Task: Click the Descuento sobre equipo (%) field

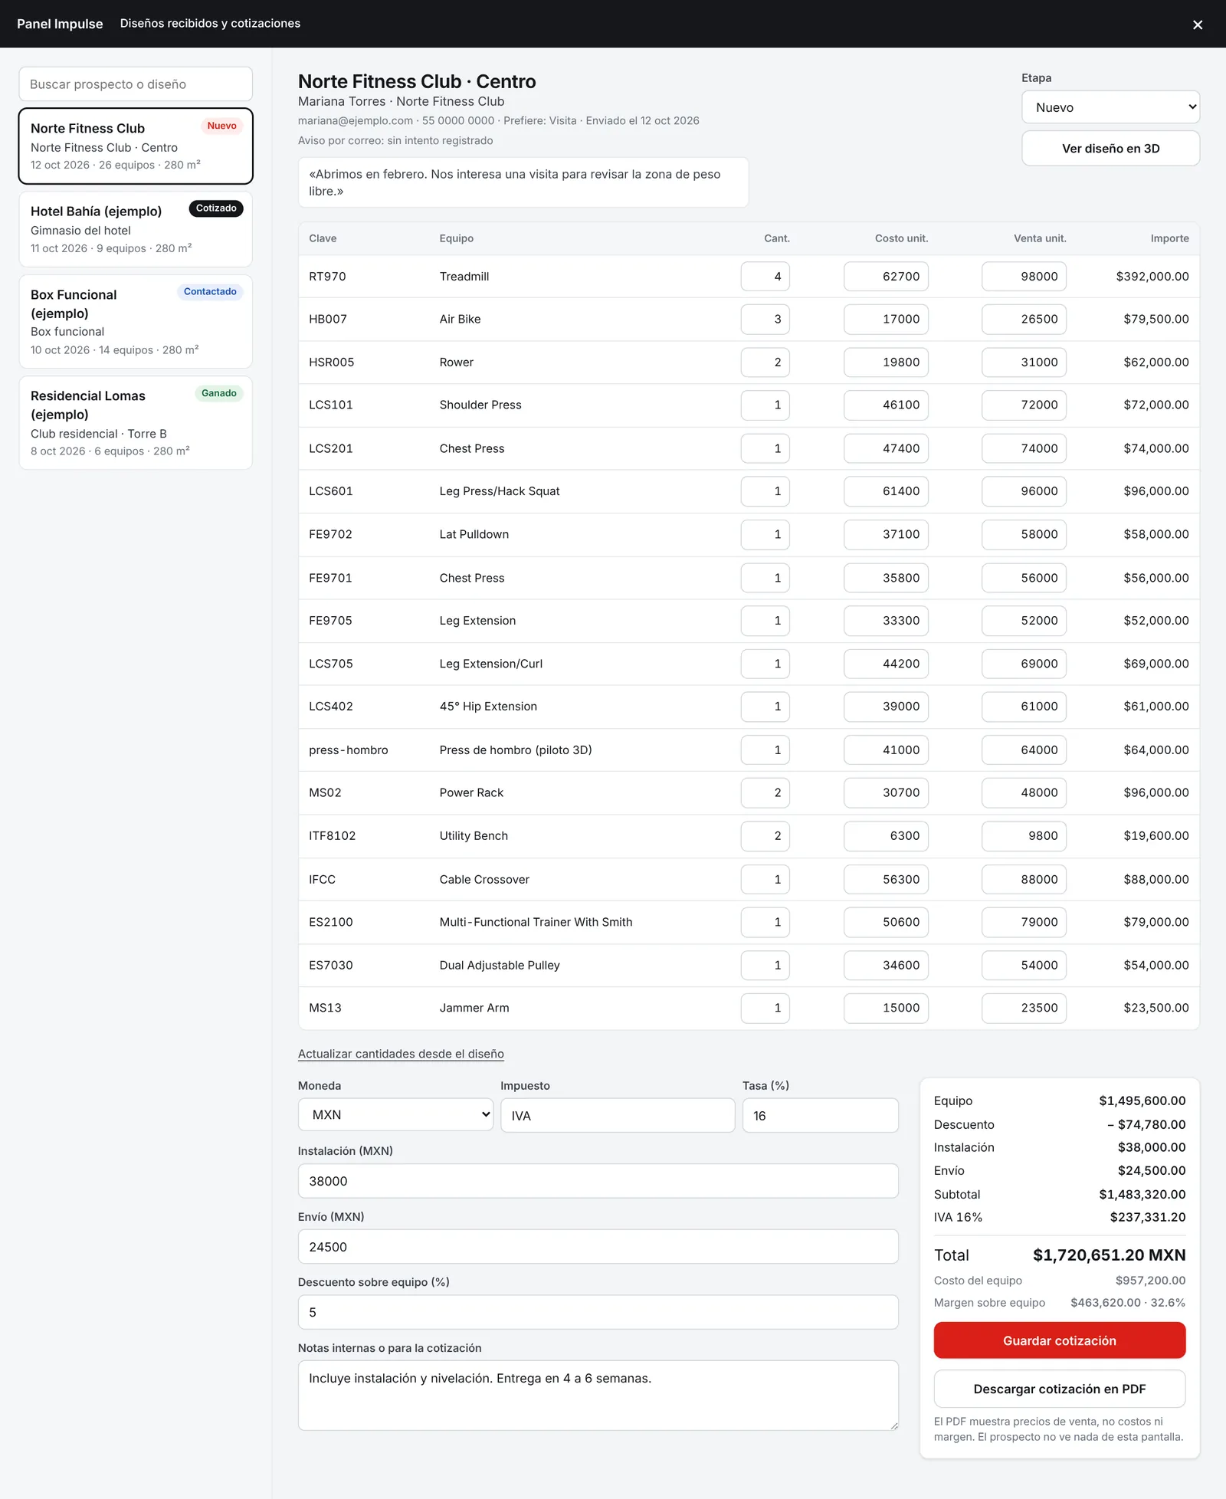Action: pyautogui.click(x=598, y=1312)
